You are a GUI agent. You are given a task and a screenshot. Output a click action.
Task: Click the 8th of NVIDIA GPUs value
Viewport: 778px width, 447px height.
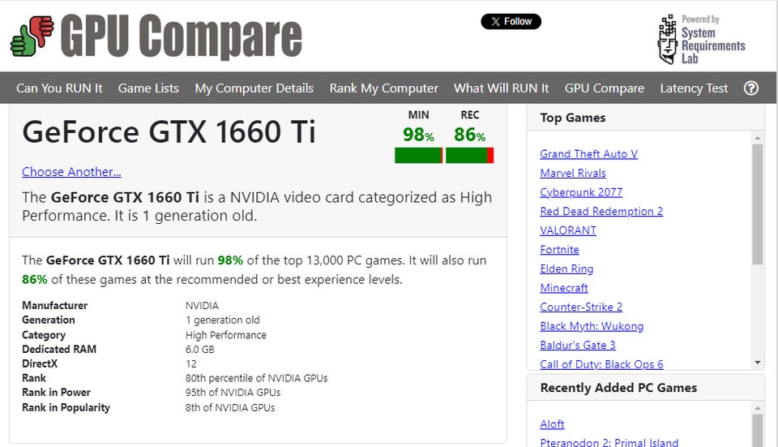pyautogui.click(x=230, y=408)
